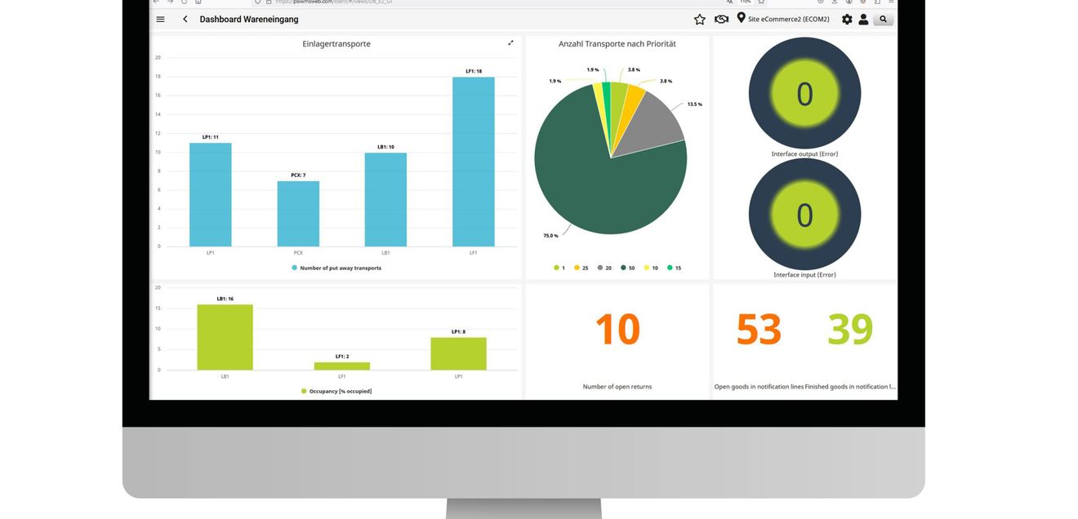The width and height of the screenshot is (1078, 519).
Task: Click the 'Einlagertransporte' chart title
Action: tap(336, 44)
